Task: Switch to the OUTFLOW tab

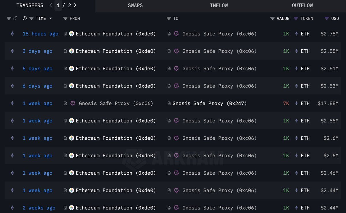Action: pyautogui.click(x=302, y=5)
